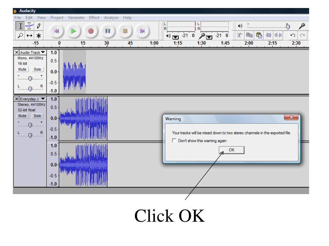Image resolution: width=329 pixels, height=246 pixels.
Task: Select the Zoom magnifier tool
Action: click(x=20, y=36)
